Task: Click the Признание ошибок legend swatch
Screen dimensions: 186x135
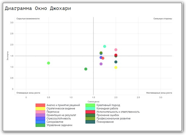Action: pos(90,115)
